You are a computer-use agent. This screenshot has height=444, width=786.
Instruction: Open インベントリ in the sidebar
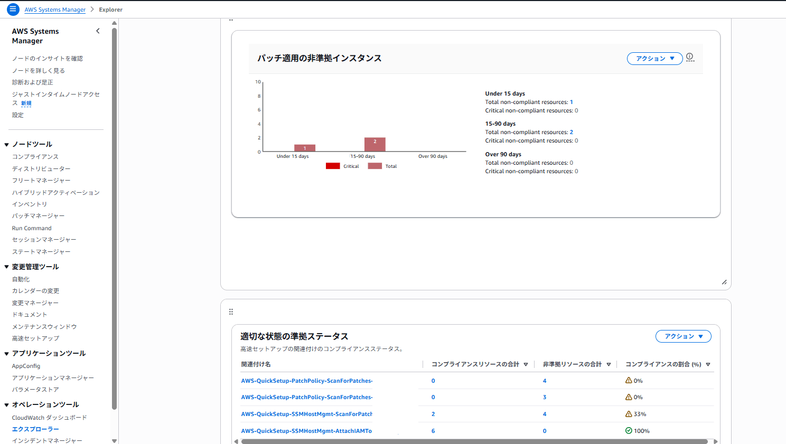point(30,204)
